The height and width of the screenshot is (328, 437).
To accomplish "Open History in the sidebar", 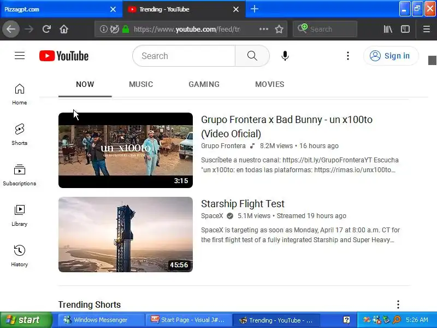I will point(20,256).
